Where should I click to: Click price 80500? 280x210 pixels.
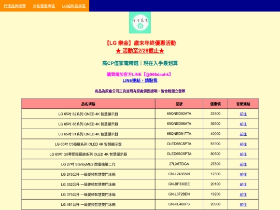215,154
